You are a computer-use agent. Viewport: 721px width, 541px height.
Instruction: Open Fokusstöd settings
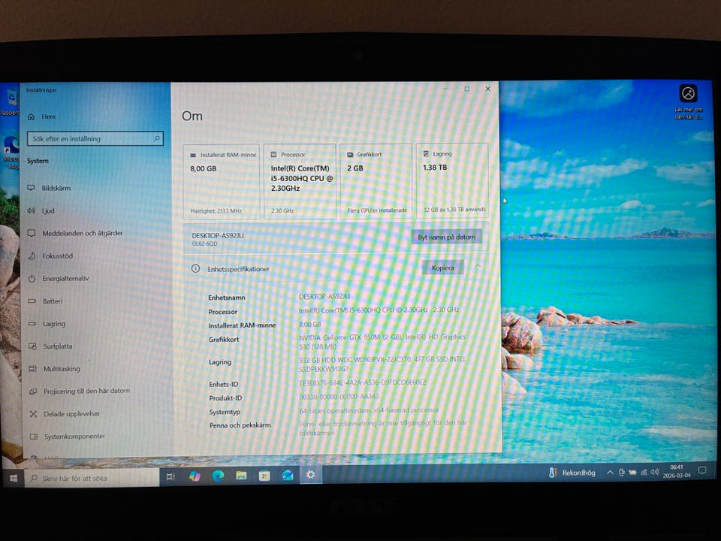50,255
